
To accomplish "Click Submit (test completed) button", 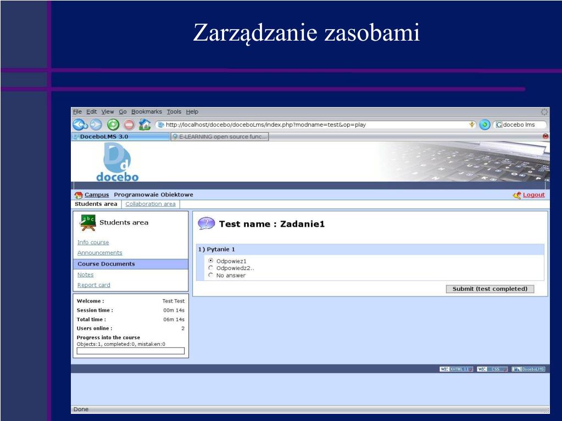I will click(x=490, y=289).
